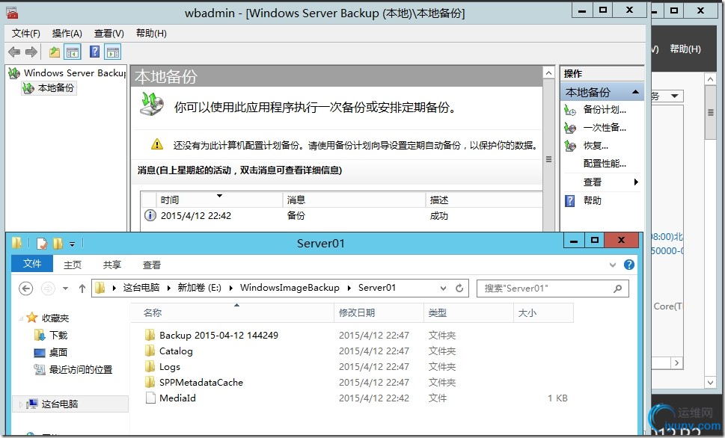This screenshot has width=725, height=438.
Task: Select the Catalog folder
Action: 176,351
